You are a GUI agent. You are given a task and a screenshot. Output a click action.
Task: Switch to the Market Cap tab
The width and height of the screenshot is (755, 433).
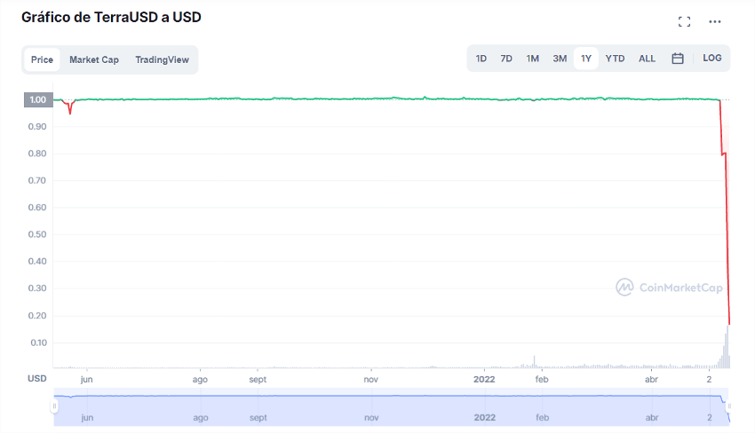94,59
